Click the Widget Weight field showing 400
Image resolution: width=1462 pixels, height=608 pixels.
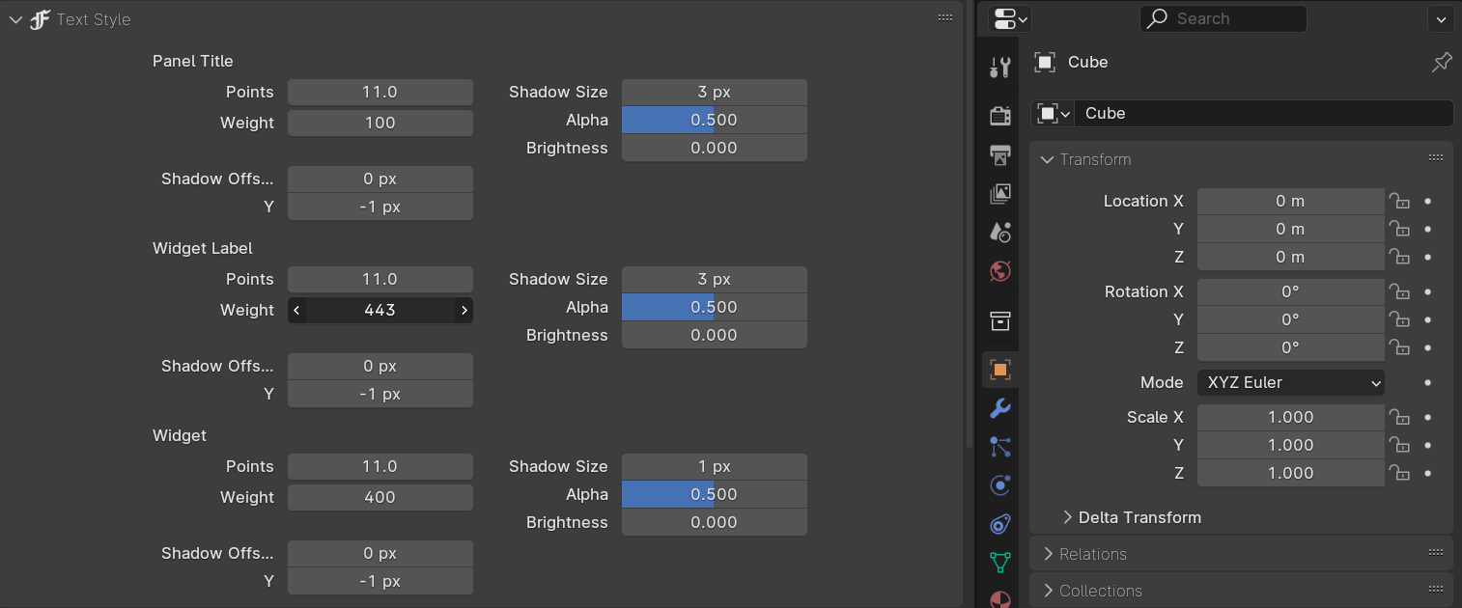(x=380, y=497)
